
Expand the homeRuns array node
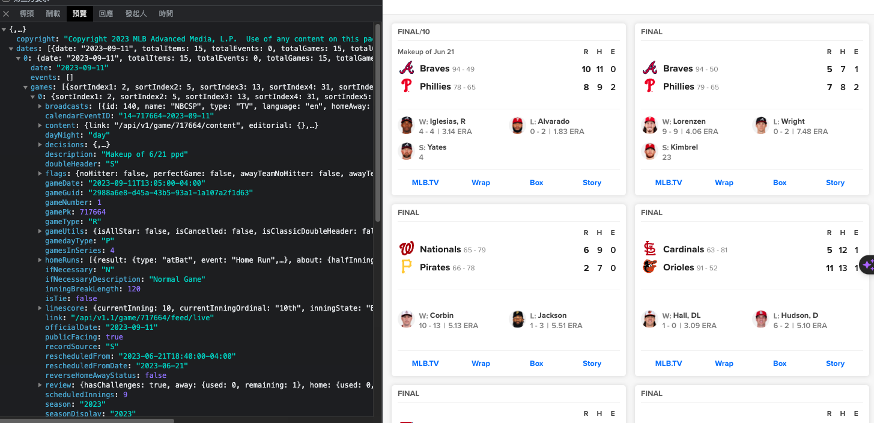(x=40, y=260)
